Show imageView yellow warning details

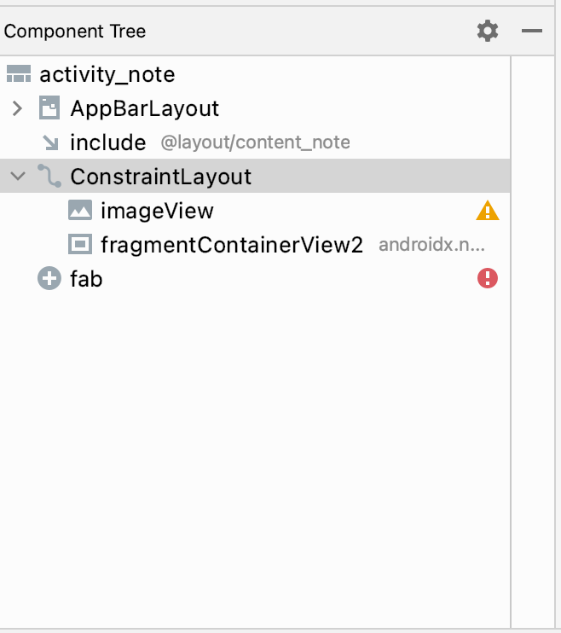pos(488,211)
